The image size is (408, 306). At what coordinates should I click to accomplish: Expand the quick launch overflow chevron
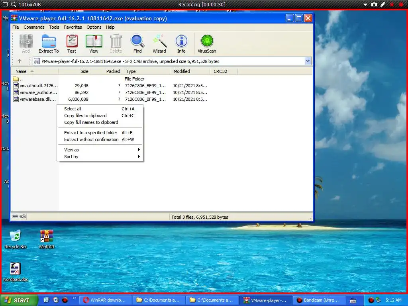tap(74, 298)
